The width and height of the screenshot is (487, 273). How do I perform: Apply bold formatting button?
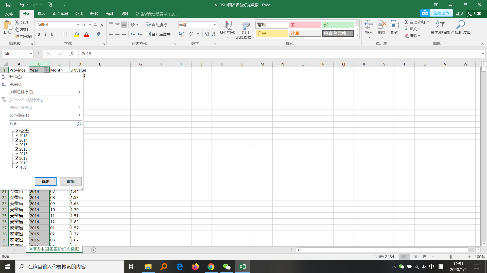click(x=39, y=34)
